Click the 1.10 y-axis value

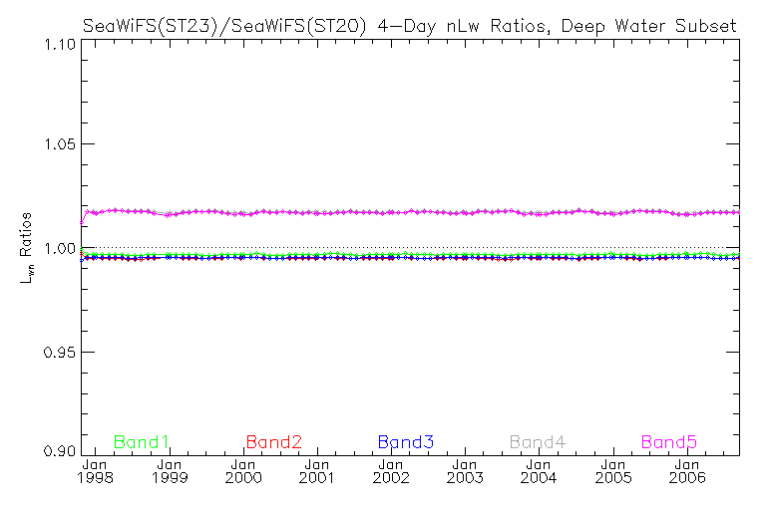pos(60,45)
